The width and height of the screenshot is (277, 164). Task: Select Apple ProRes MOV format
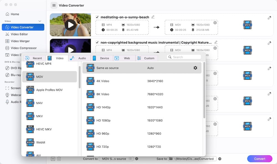click(50, 90)
